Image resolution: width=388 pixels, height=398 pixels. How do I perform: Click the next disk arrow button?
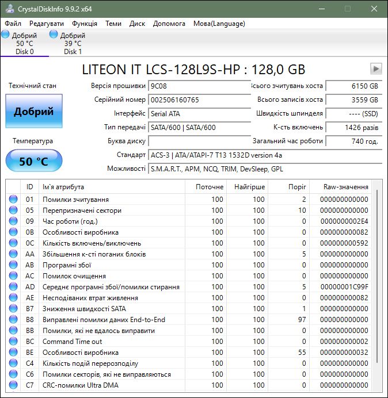[376, 68]
